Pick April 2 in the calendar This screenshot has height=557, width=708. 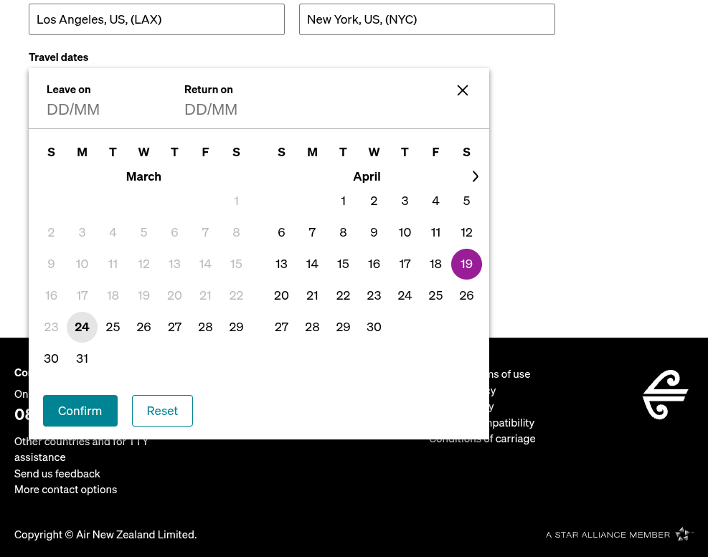tap(374, 201)
